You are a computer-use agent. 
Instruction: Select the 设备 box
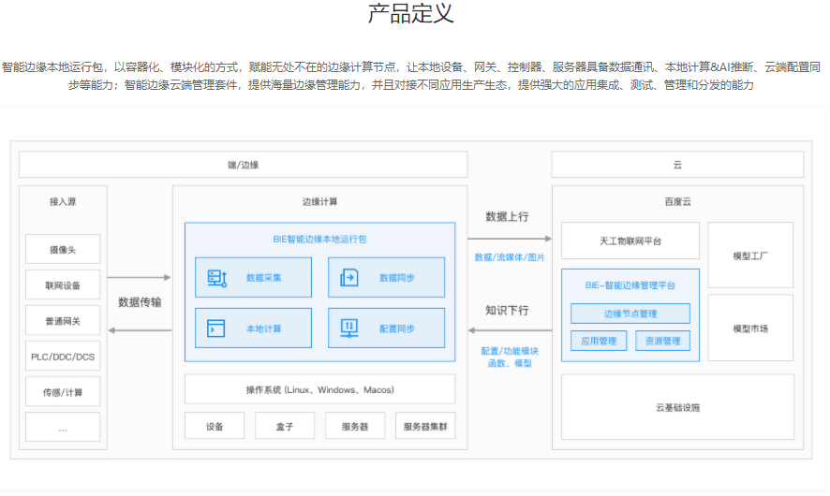pyautogui.click(x=215, y=426)
